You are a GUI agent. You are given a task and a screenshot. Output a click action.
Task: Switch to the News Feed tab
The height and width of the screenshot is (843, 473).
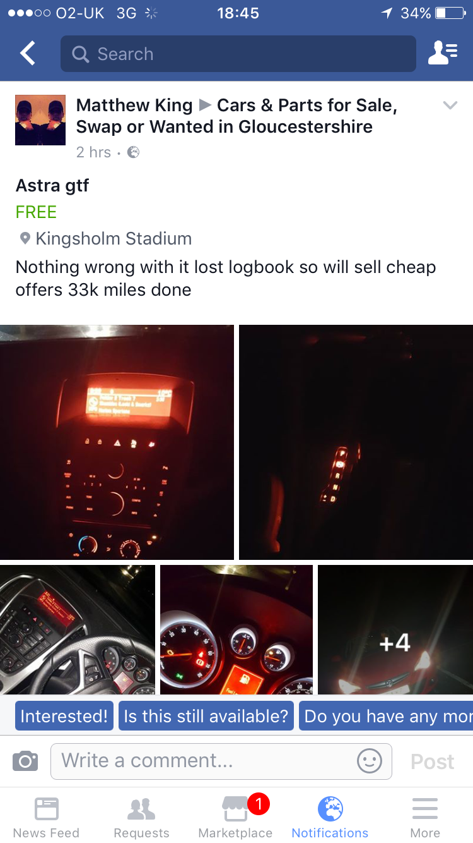coord(46,818)
